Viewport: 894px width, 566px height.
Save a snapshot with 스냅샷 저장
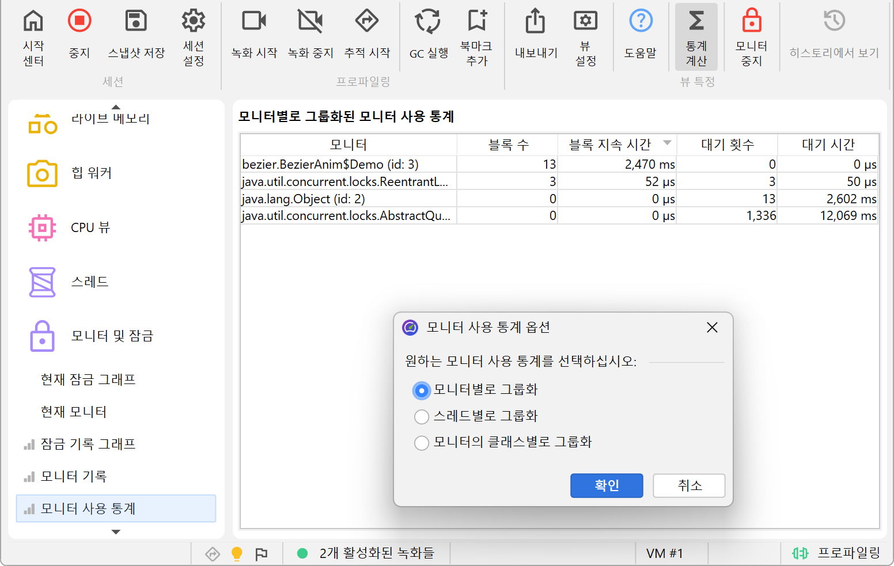pos(137,21)
